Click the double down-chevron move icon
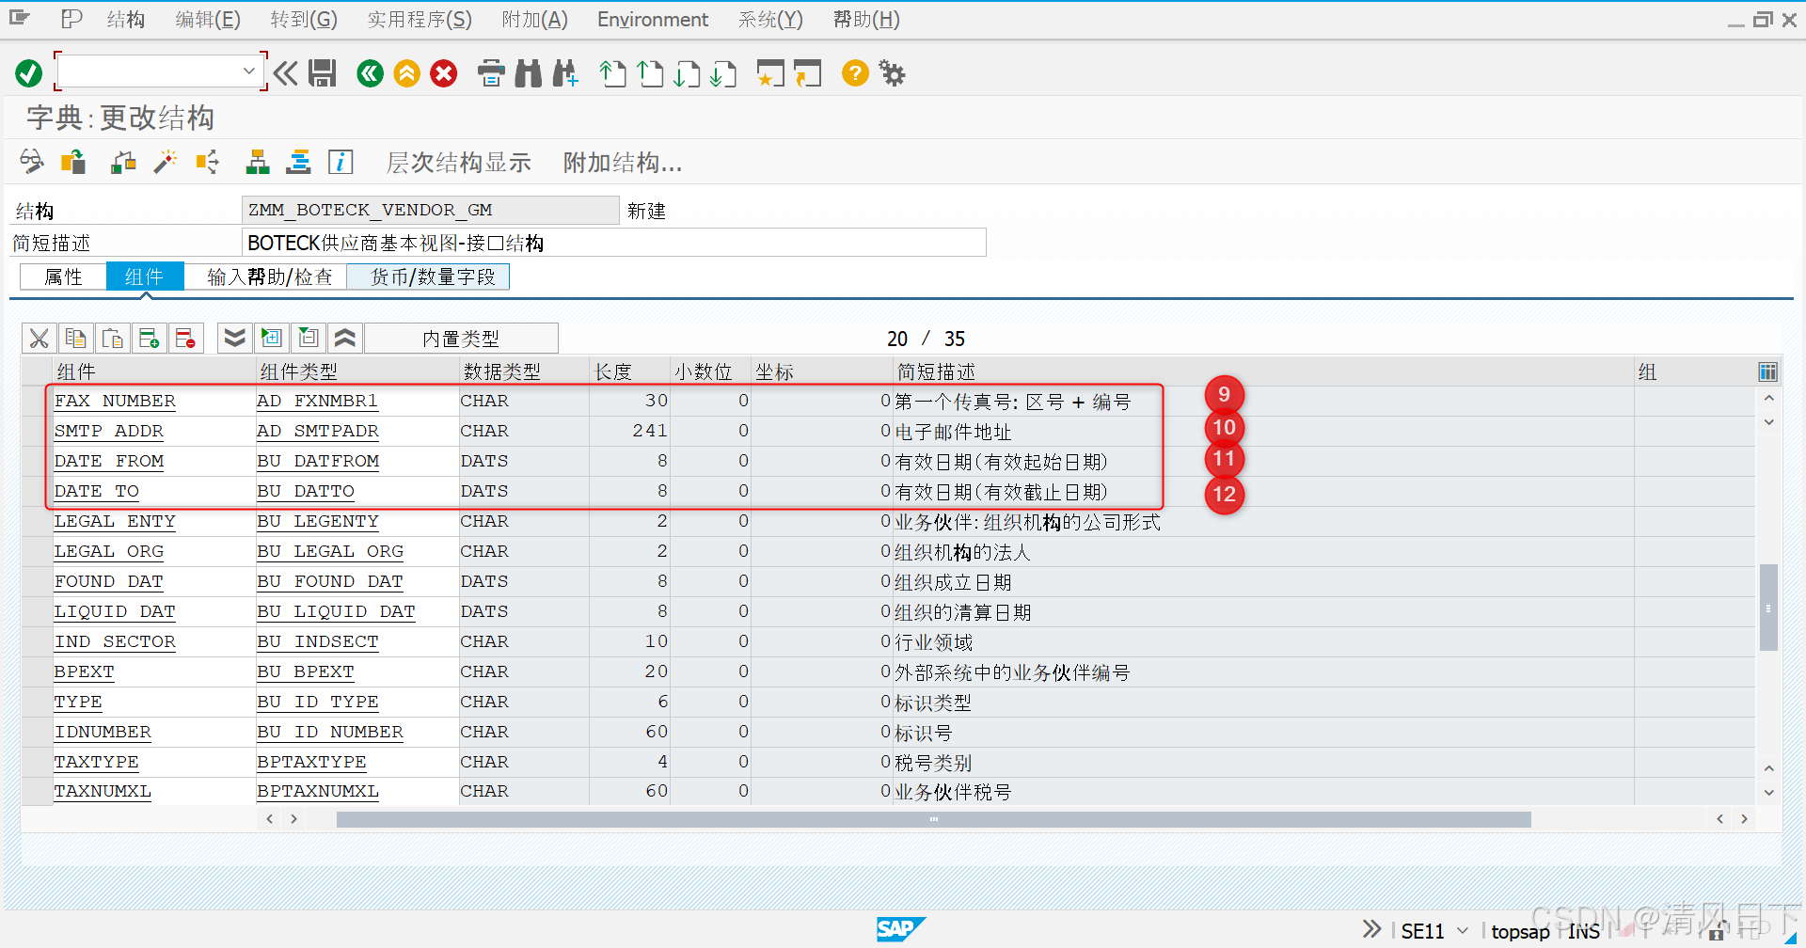The image size is (1806, 948). click(x=234, y=338)
